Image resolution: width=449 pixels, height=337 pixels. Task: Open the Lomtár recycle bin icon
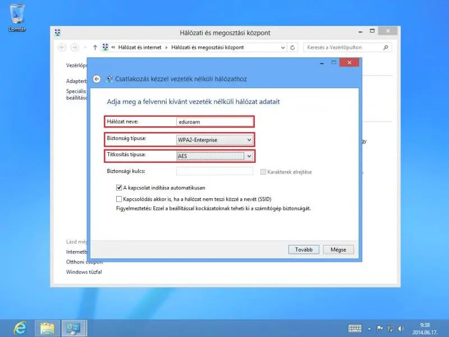17,14
